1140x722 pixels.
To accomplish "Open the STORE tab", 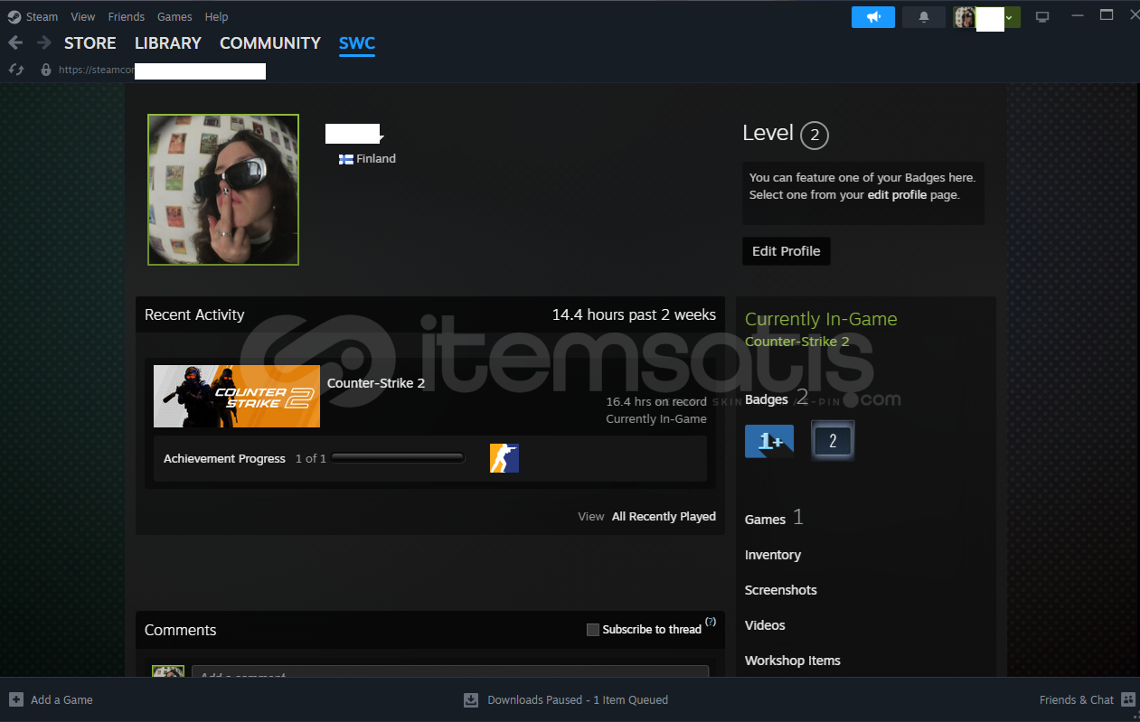I will [x=90, y=43].
